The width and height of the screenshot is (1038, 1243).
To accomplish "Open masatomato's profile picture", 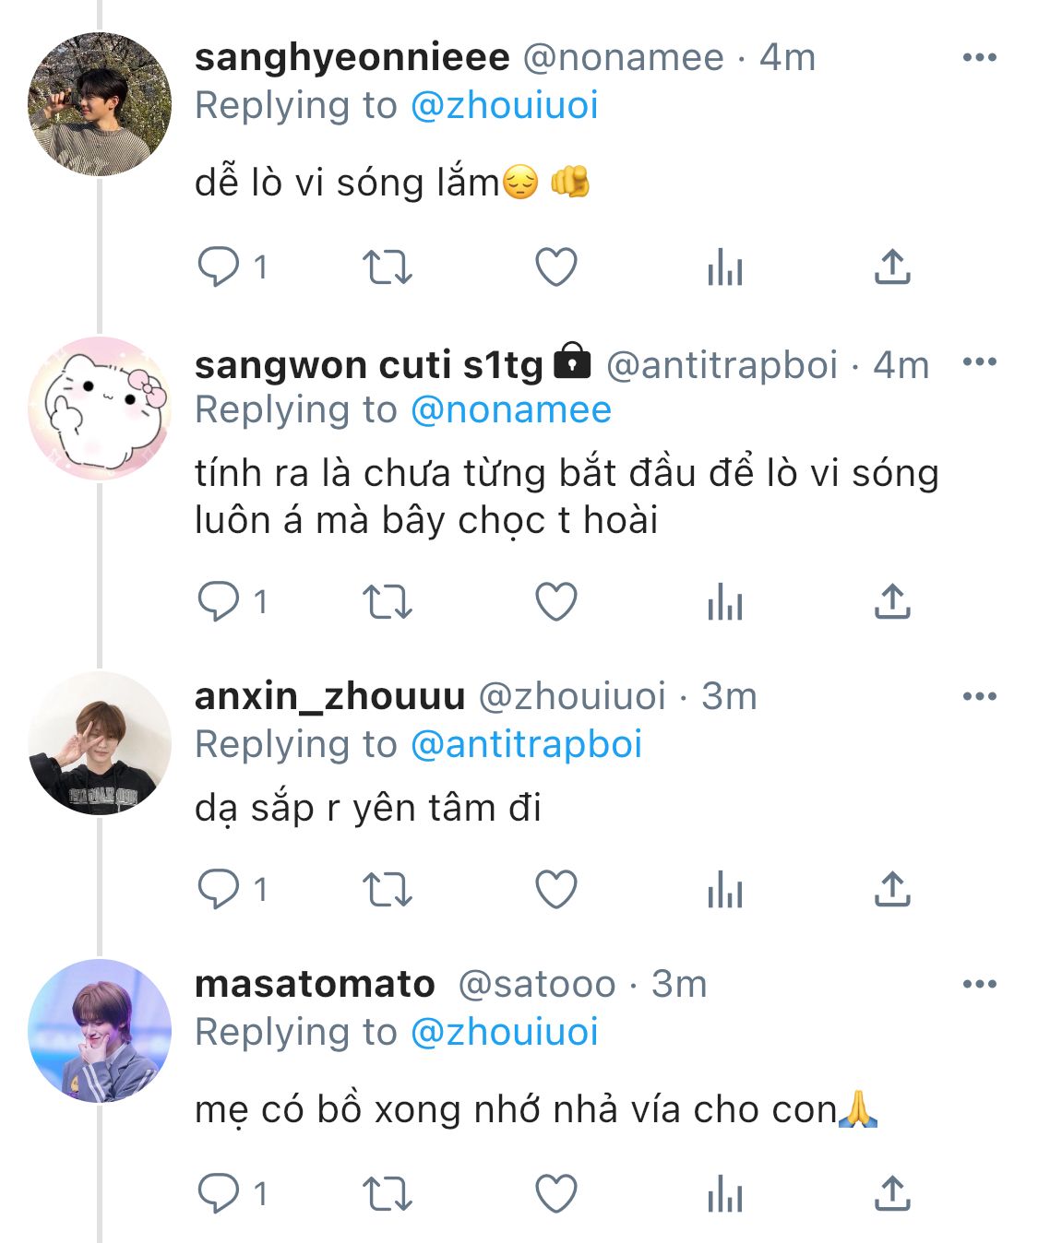I will pyautogui.click(x=100, y=1031).
